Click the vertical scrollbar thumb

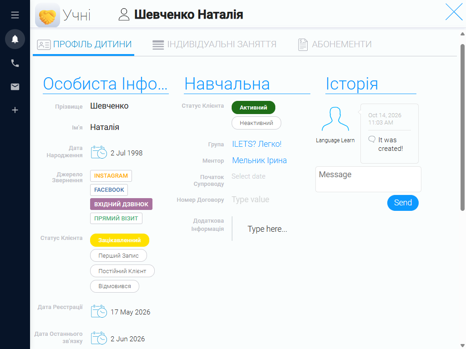tap(462, 127)
